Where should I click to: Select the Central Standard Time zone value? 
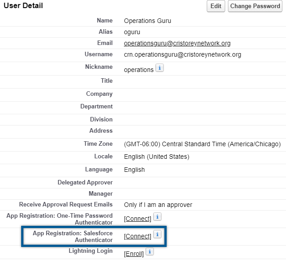[202, 144]
